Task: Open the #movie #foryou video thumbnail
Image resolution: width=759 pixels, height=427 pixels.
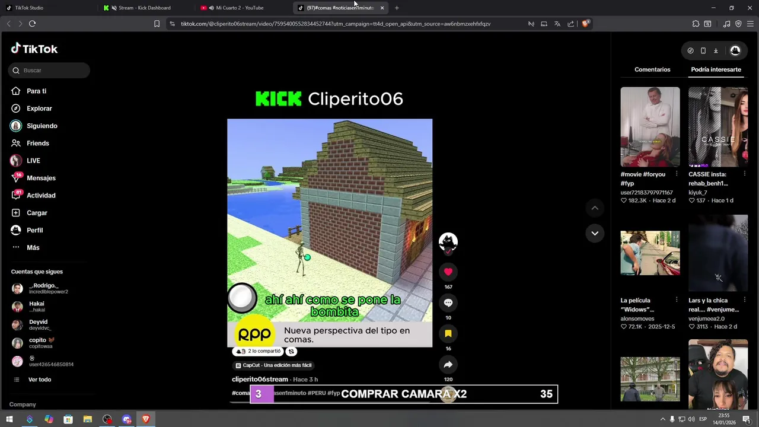Action: point(650,127)
